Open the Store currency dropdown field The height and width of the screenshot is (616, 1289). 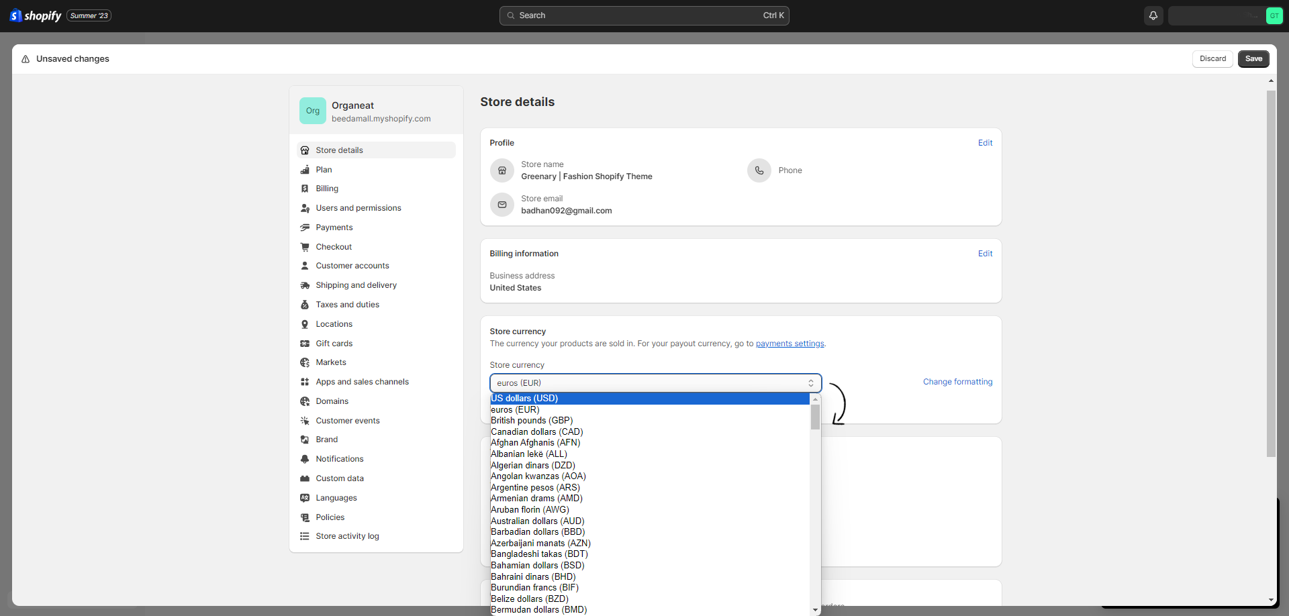[655, 383]
